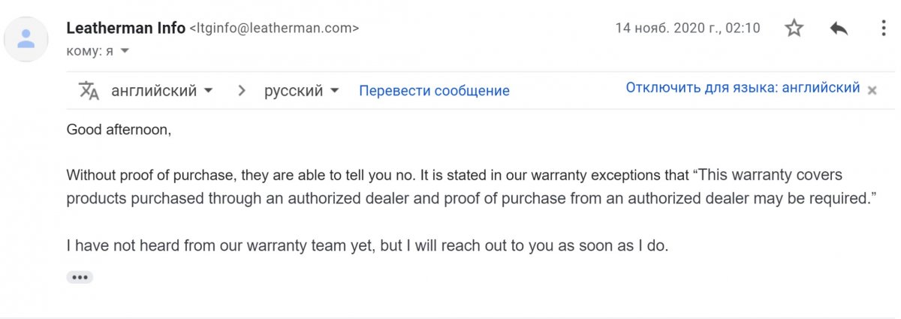The width and height of the screenshot is (901, 319).
Task: Click "Отключить для языка: английский" link
Action: click(x=743, y=88)
